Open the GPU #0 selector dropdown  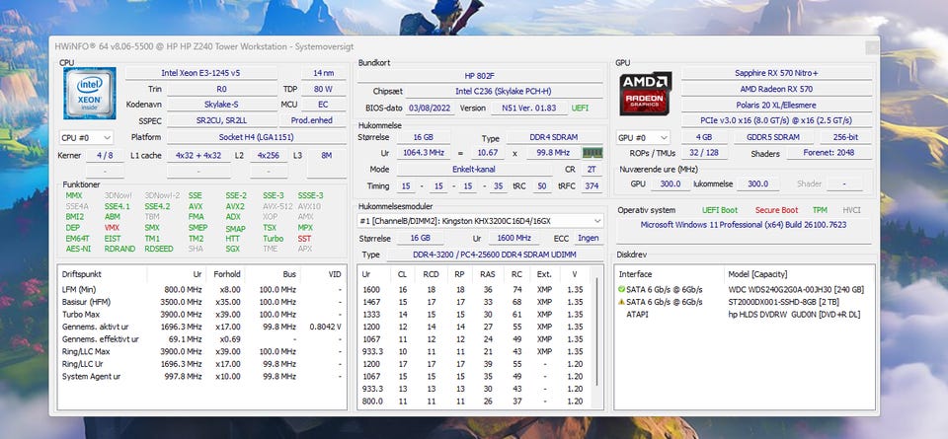643,138
